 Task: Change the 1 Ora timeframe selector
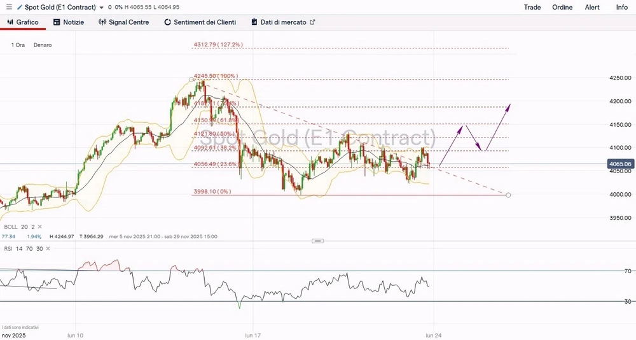coord(18,45)
